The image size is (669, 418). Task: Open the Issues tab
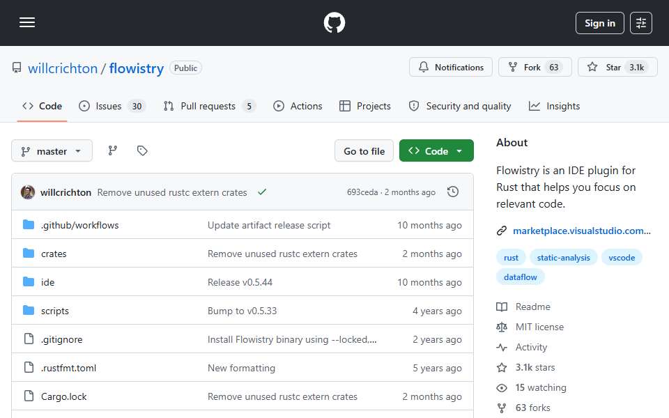coord(113,106)
